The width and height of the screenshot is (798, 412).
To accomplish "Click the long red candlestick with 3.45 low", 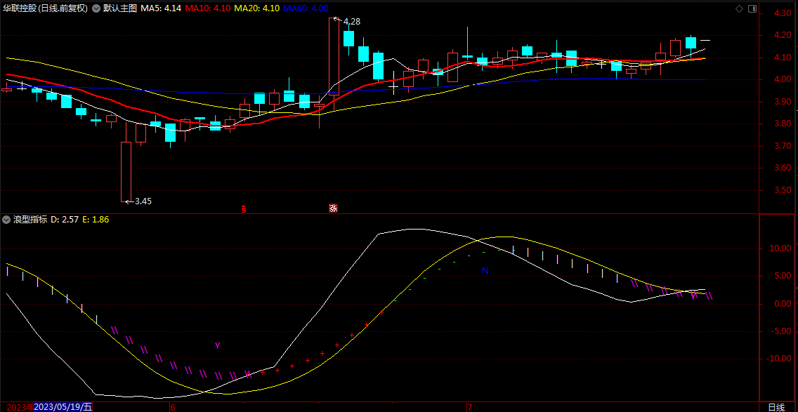I will pyautogui.click(x=126, y=171).
